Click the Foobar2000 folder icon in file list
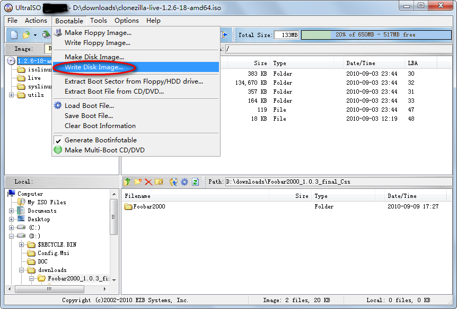The height and width of the screenshot is (309, 457). pyautogui.click(x=128, y=206)
